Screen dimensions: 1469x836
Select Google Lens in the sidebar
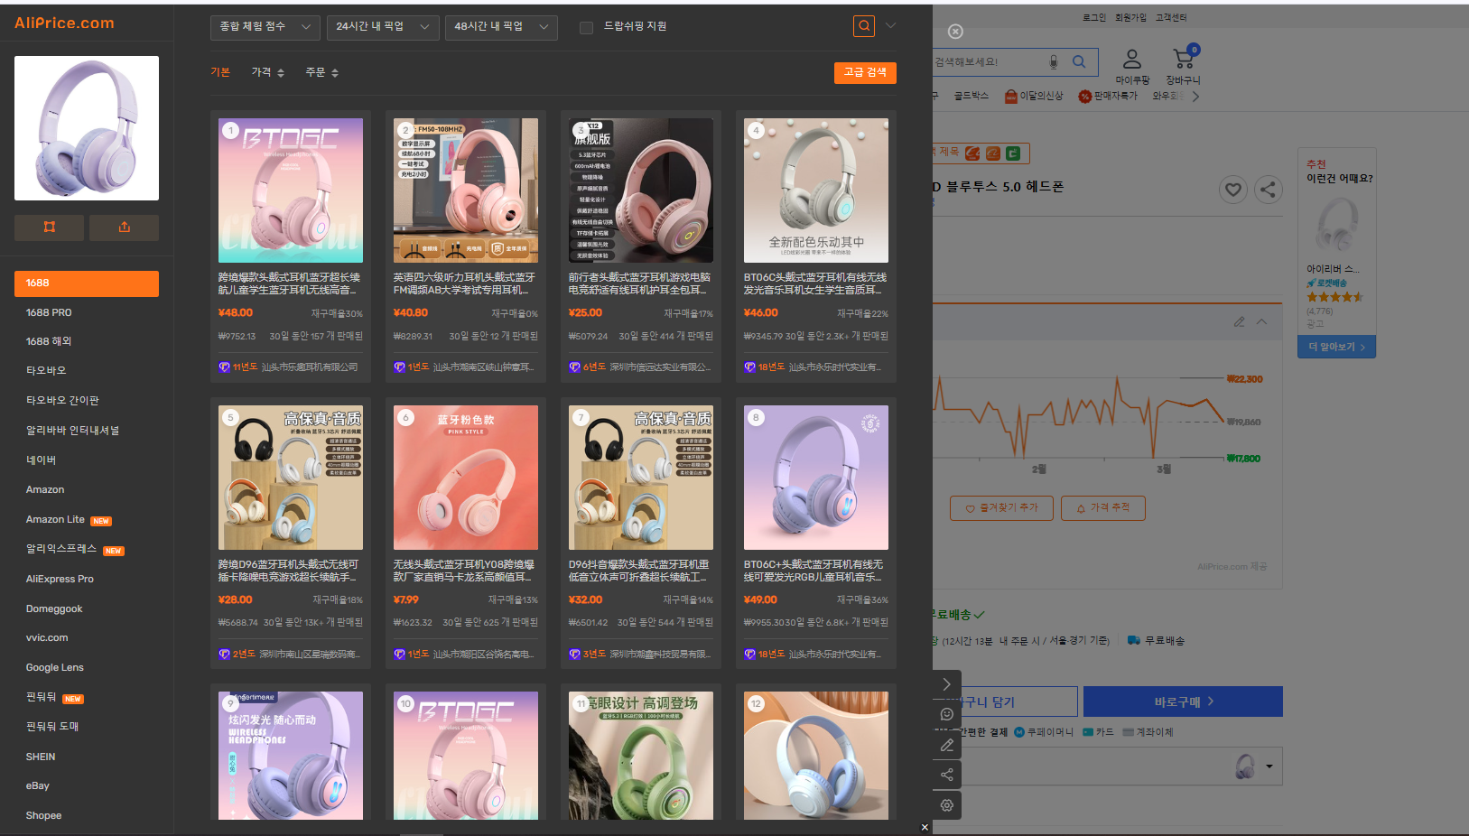coord(54,668)
